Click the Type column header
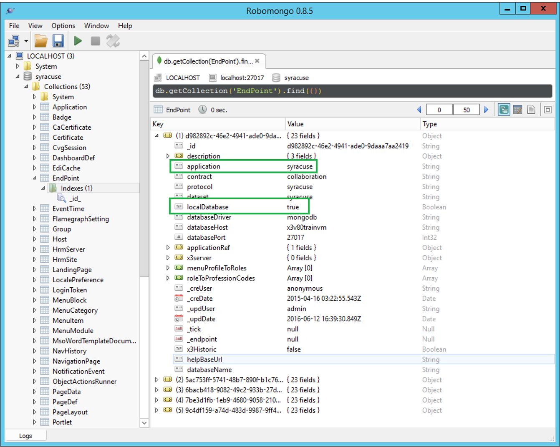 pos(487,124)
